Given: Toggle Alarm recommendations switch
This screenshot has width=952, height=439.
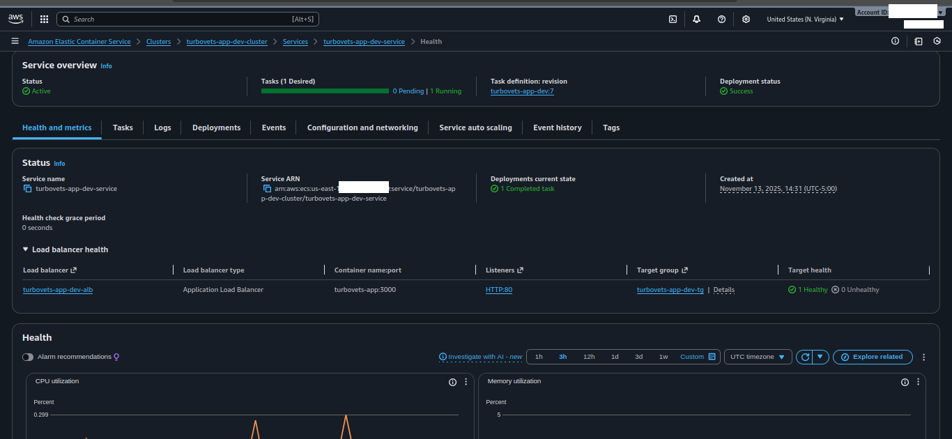Looking at the screenshot, I should (28, 357).
